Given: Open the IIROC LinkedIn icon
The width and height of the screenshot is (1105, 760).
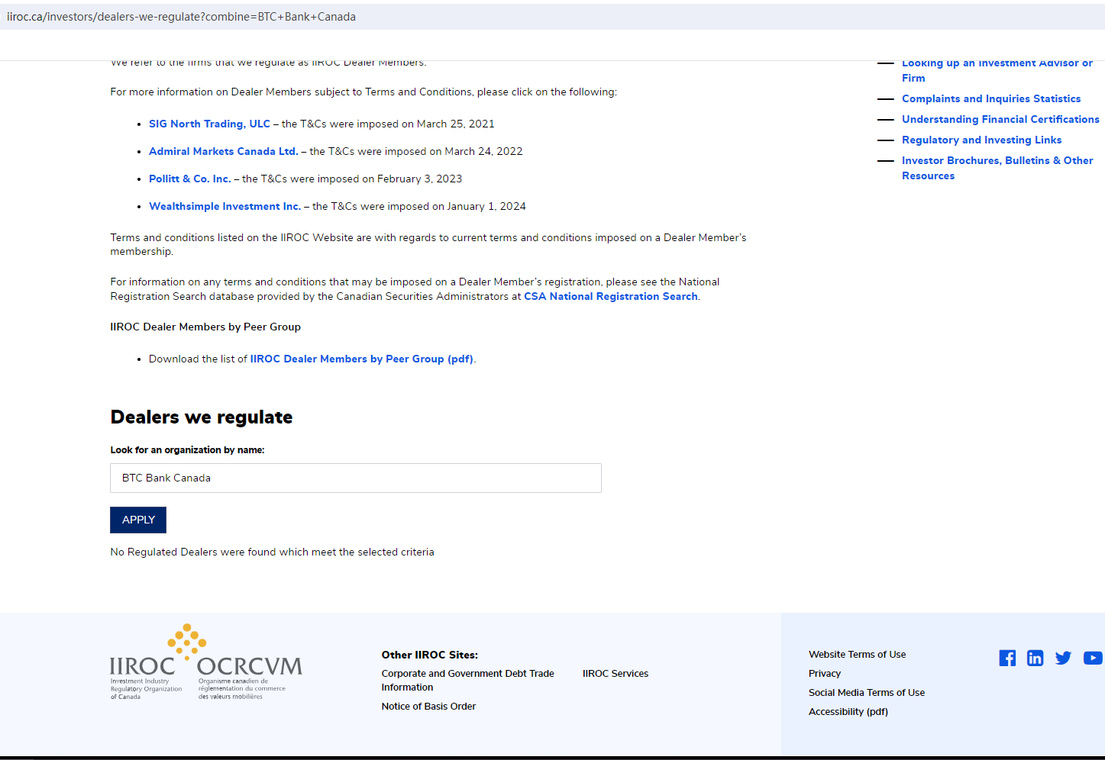Looking at the screenshot, I should click(x=1035, y=658).
